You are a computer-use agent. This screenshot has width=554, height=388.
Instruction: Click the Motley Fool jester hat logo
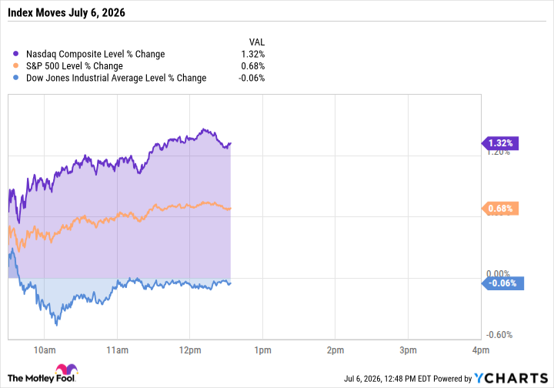click(x=66, y=369)
